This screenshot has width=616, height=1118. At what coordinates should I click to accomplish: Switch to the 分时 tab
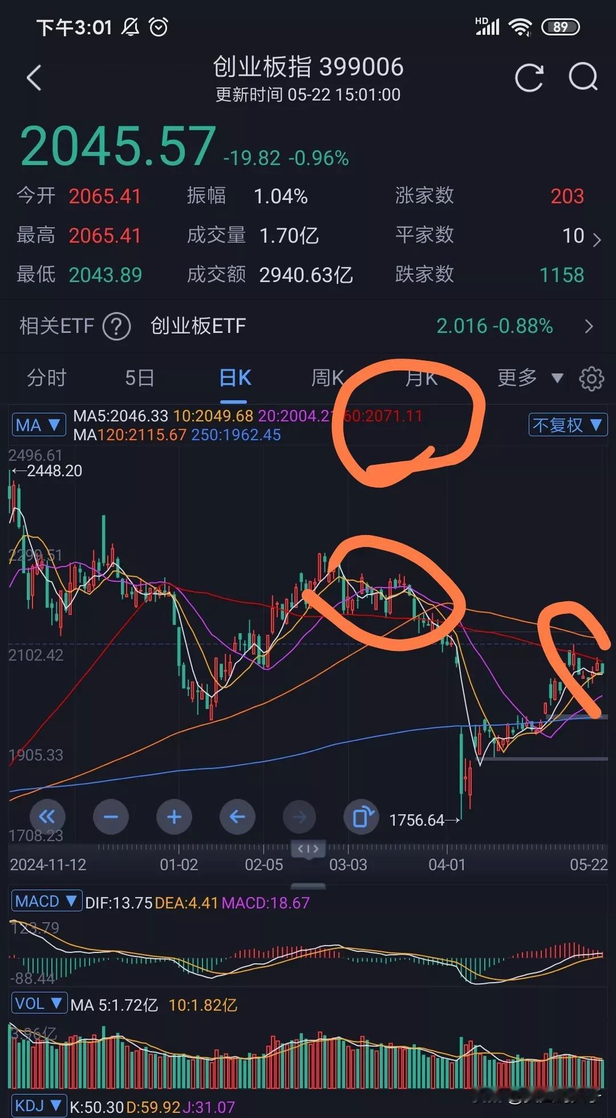[47, 378]
